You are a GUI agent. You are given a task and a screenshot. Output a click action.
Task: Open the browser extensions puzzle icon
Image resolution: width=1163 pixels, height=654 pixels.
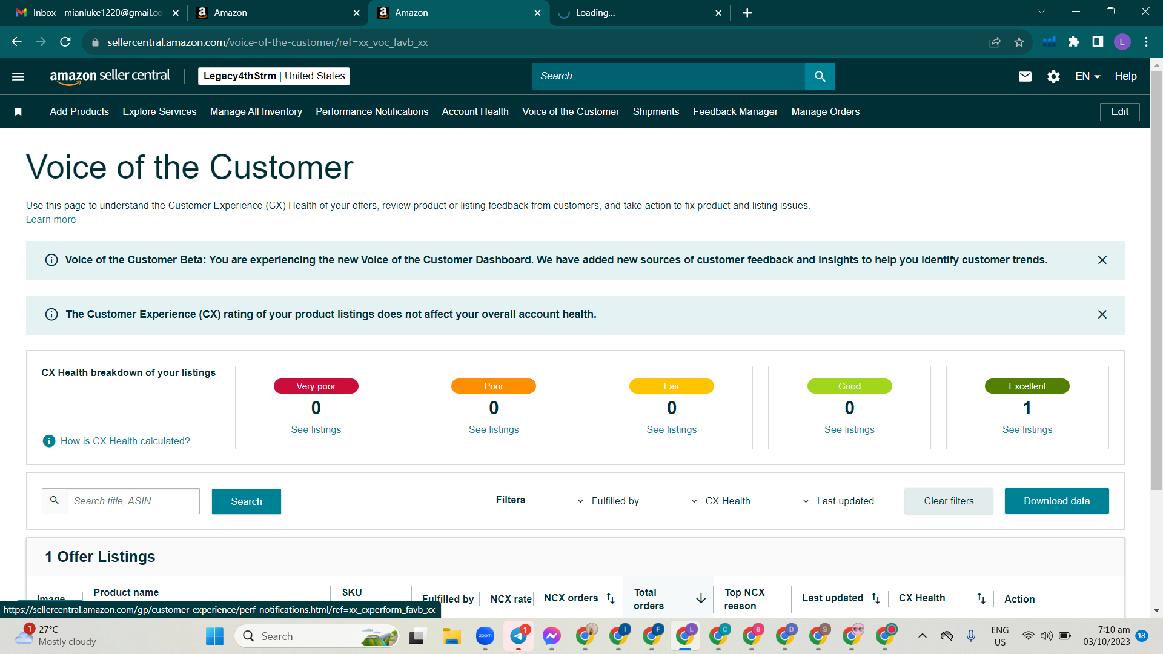point(1074,42)
